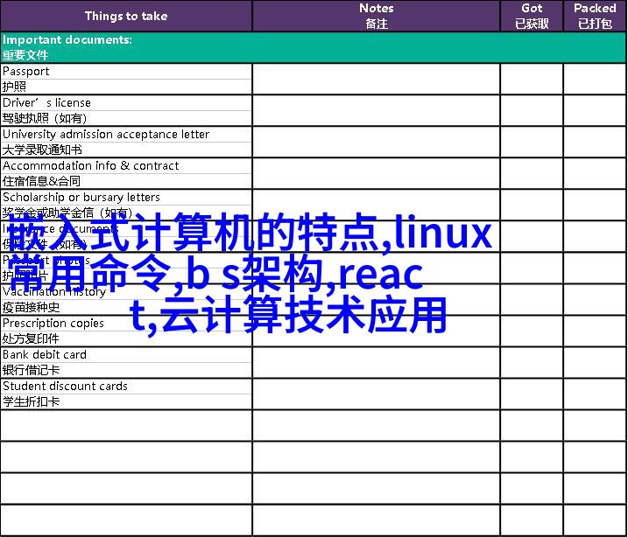The width and height of the screenshot is (628, 537).
Task: Click the Notes cell in the Passport row
Action: pyautogui.click(x=376, y=80)
